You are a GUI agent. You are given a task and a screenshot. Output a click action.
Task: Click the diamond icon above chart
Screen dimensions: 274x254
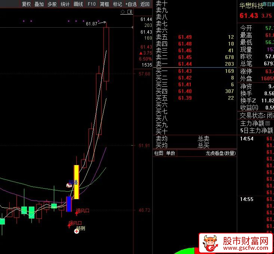123,12
